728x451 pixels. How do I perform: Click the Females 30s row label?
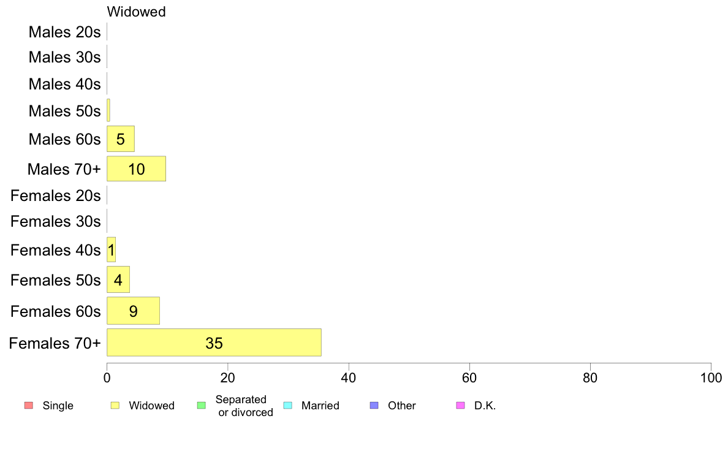tap(55, 222)
